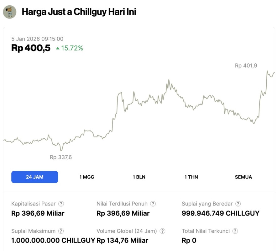The height and width of the screenshot is (251, 277).
Task: Switch chart to 1 MGG range
Action: (87, 177)
